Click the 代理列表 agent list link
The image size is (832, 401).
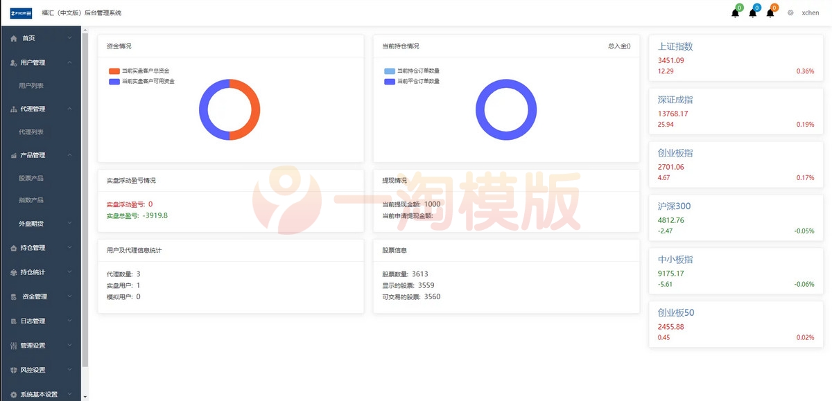[x=32, y=132]
